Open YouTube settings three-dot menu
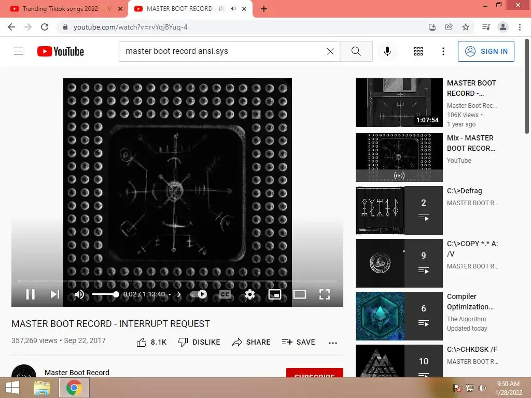Image resolution: width=531 pixels, height=398 pixels. point(443,51)
